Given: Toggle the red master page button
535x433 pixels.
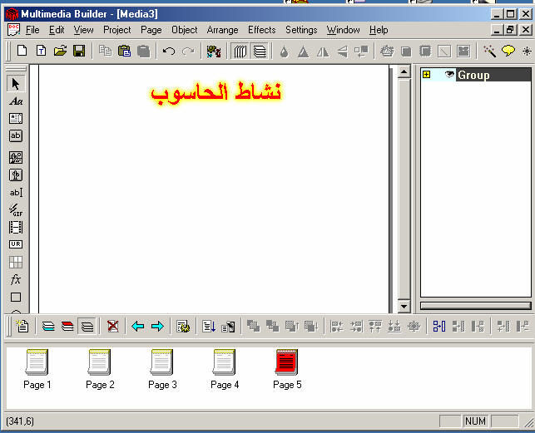Looking at the screenshot, I should [67, 327].
